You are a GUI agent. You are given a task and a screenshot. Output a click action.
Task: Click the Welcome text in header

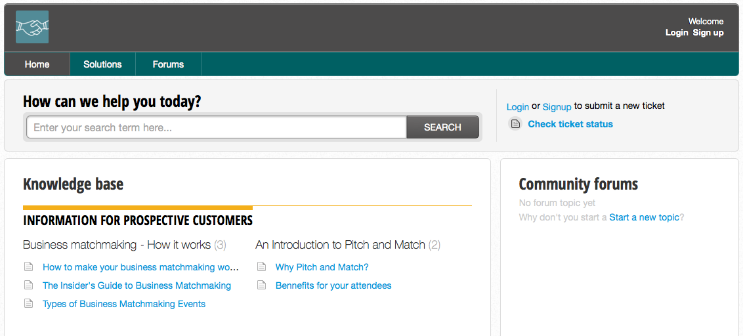706,21
